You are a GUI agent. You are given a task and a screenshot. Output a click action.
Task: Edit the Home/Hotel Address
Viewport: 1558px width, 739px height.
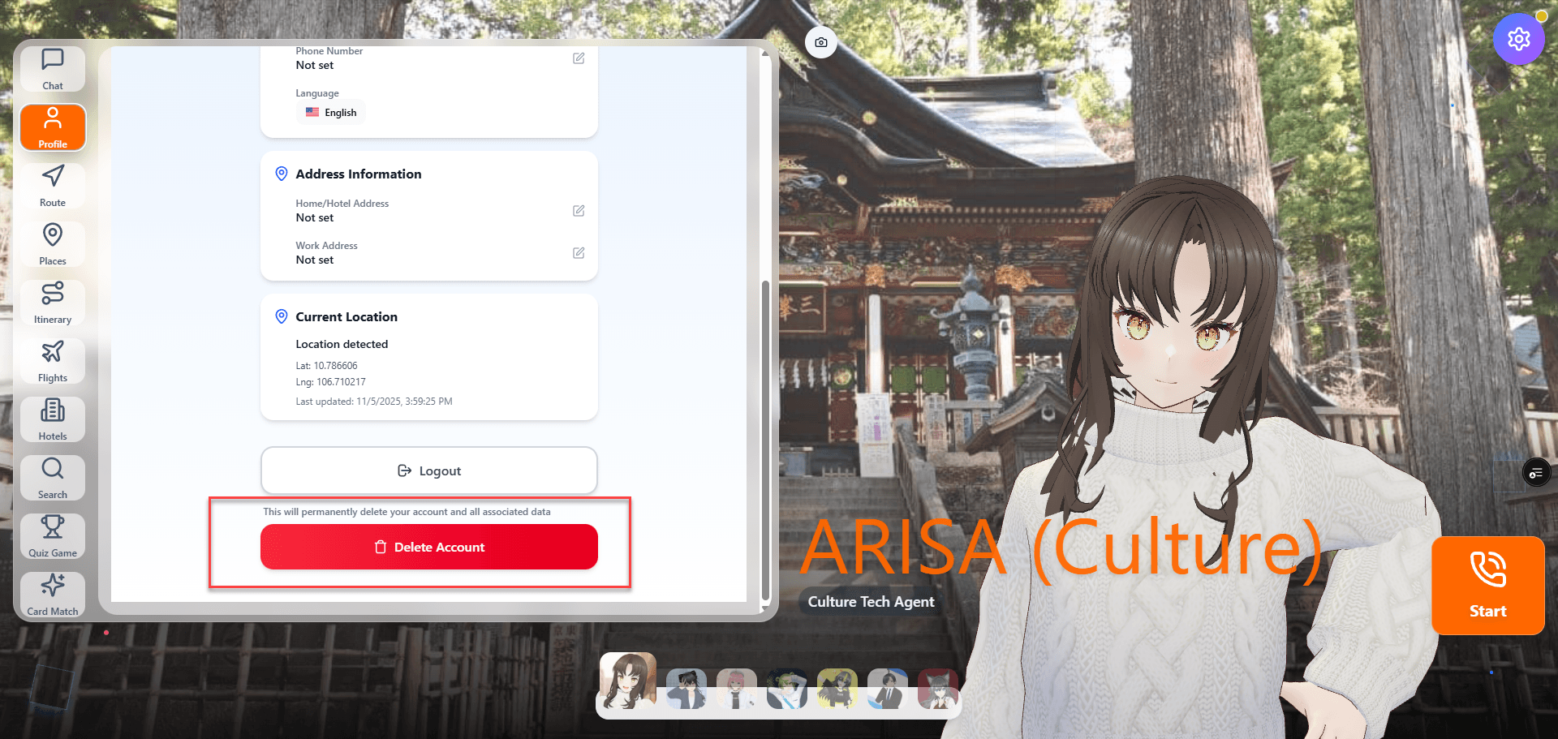tap(579, 211)
